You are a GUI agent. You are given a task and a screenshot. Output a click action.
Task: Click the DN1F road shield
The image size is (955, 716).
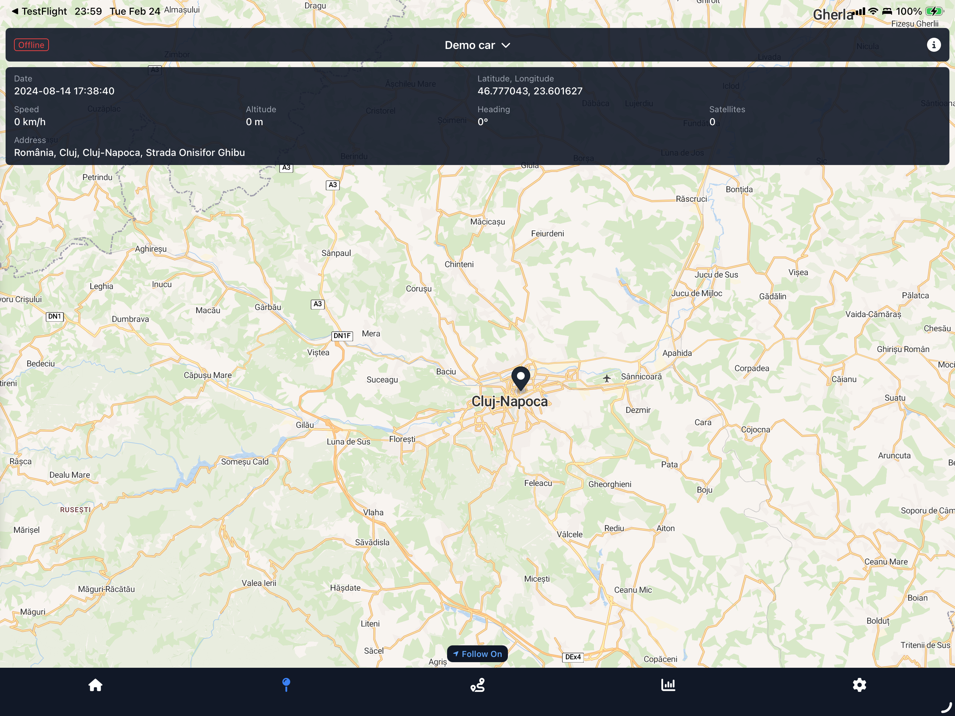point(342,336)
